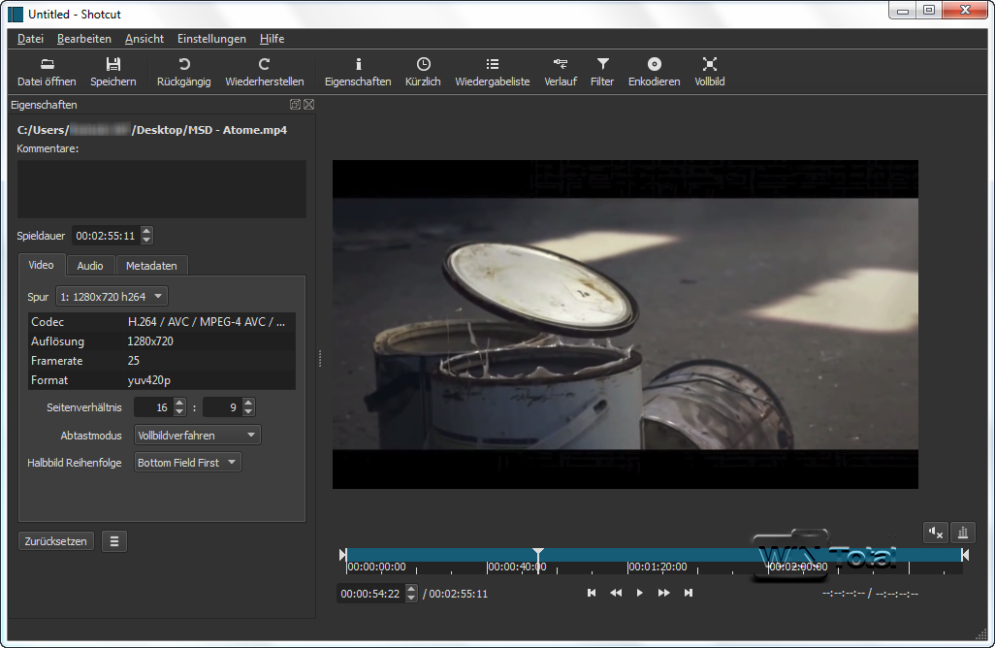Open the Wiedergabeliste playlist panel
The height and width of the screenshot is (648, 995).
(x=492, y=64)
